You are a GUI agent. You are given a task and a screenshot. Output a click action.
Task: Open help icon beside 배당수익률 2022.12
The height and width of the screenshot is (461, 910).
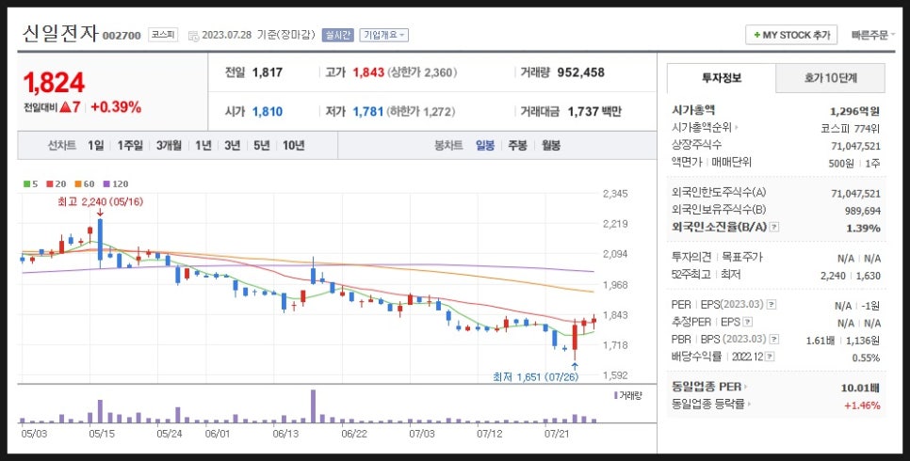(x=770, y=358)
